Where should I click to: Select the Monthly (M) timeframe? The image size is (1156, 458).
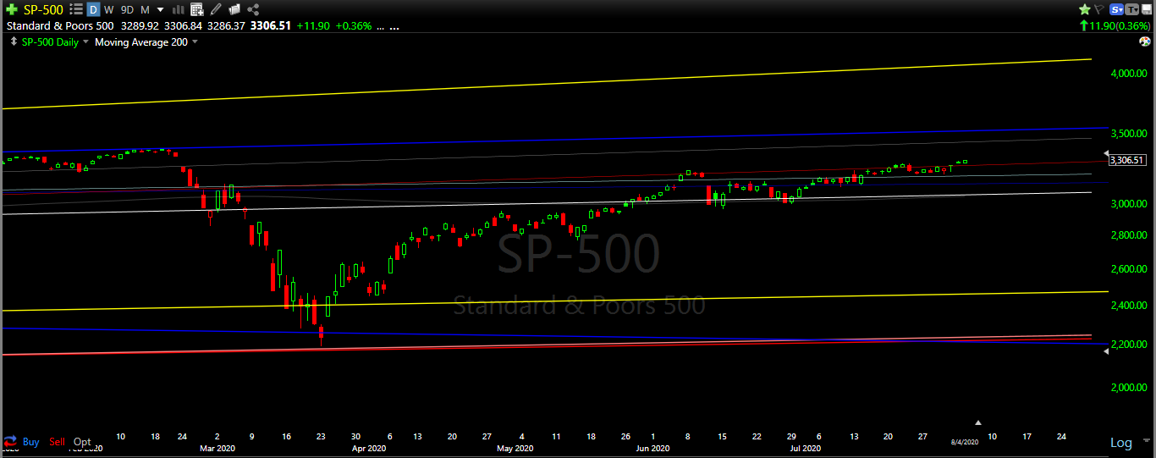coord(146,9)
